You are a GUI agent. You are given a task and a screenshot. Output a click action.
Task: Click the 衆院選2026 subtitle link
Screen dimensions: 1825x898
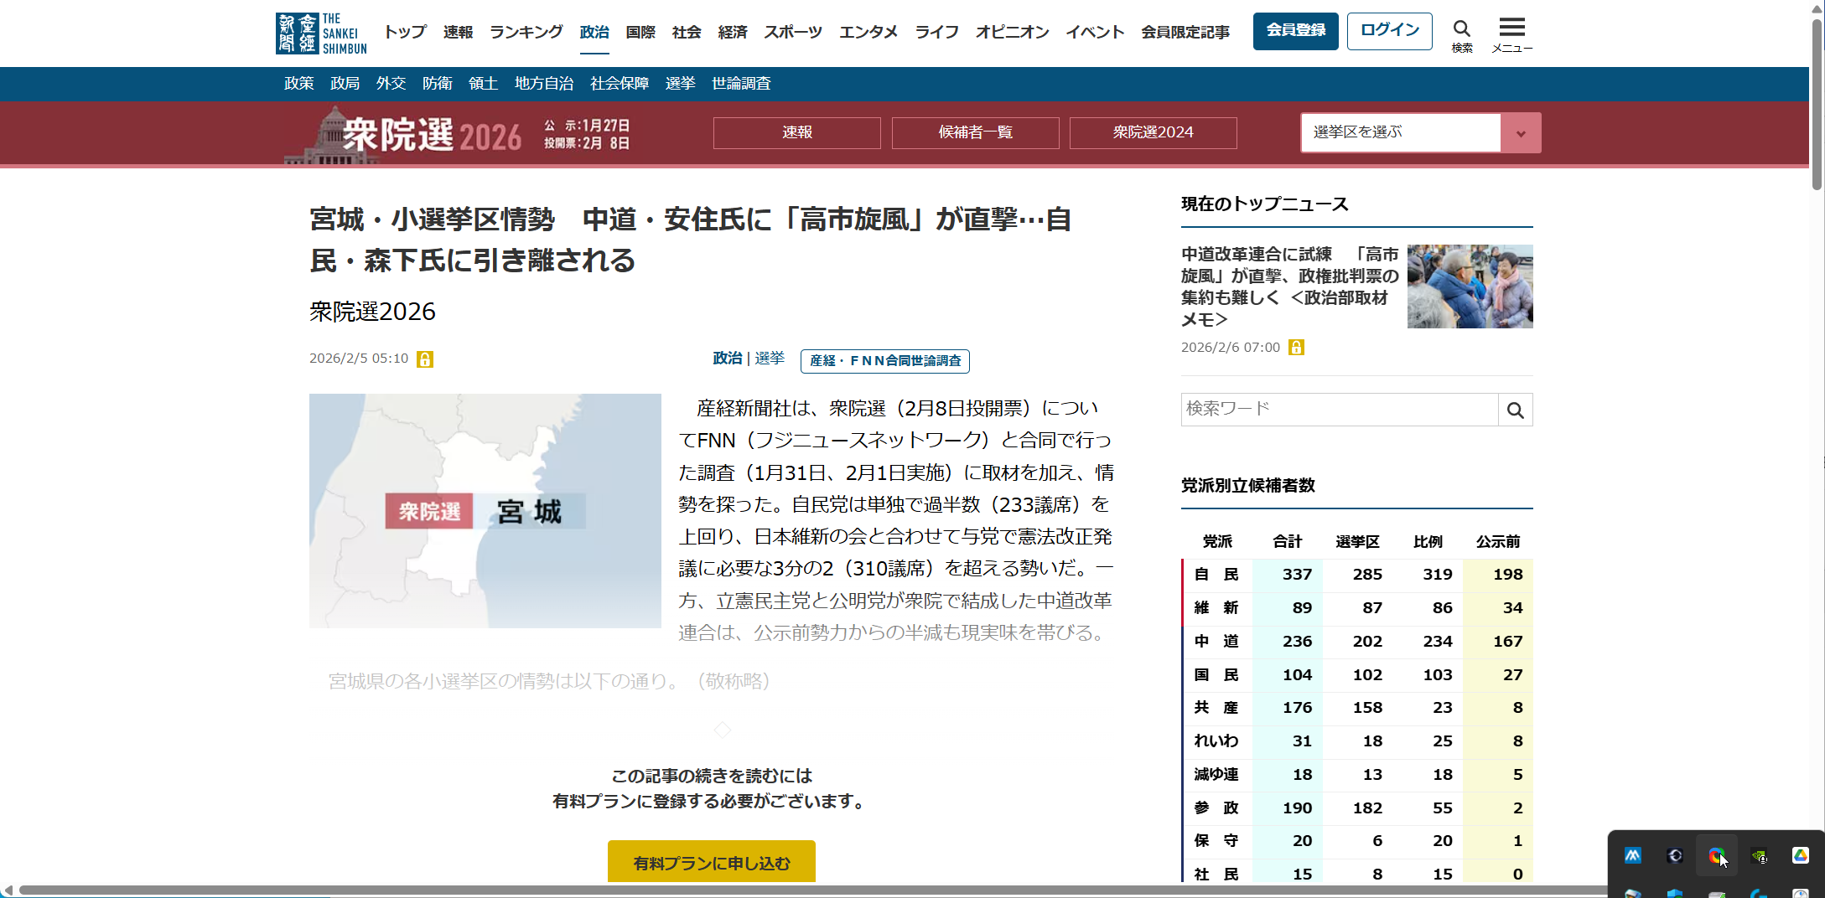tap(372, 312)
